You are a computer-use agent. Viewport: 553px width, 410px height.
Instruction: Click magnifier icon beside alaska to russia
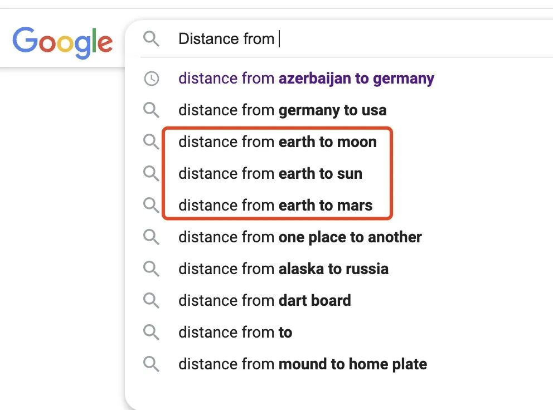pos(151,269)
